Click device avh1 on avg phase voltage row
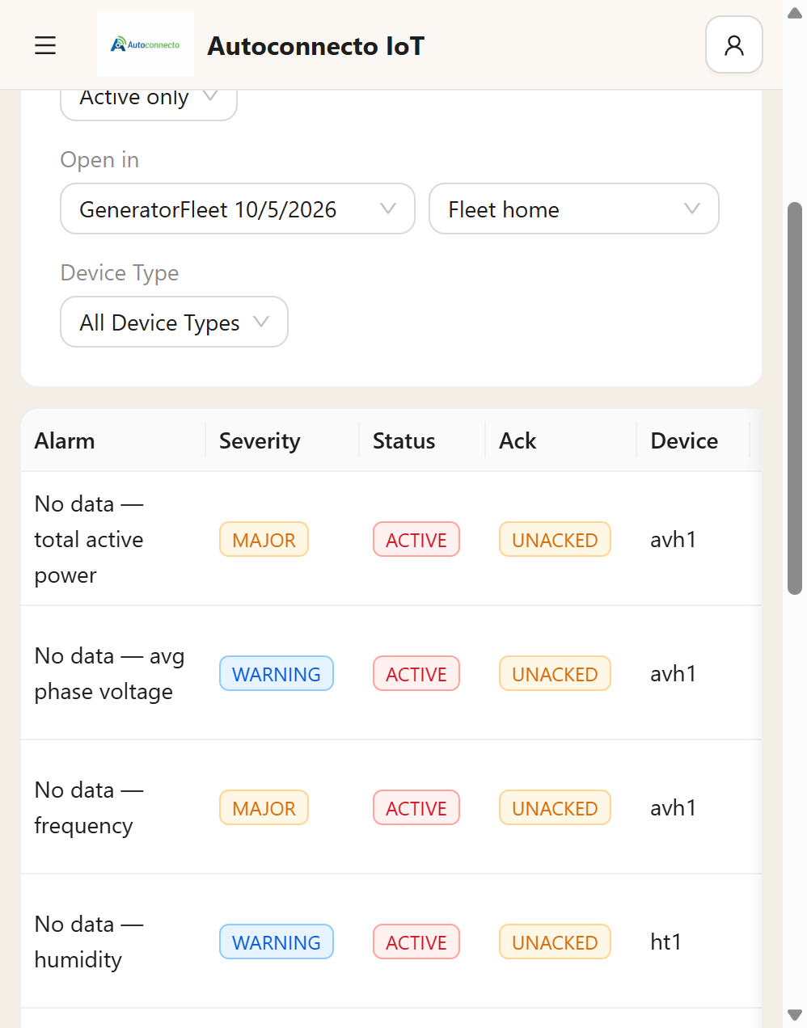The image size is (807, 1028). tap(673, 673)
